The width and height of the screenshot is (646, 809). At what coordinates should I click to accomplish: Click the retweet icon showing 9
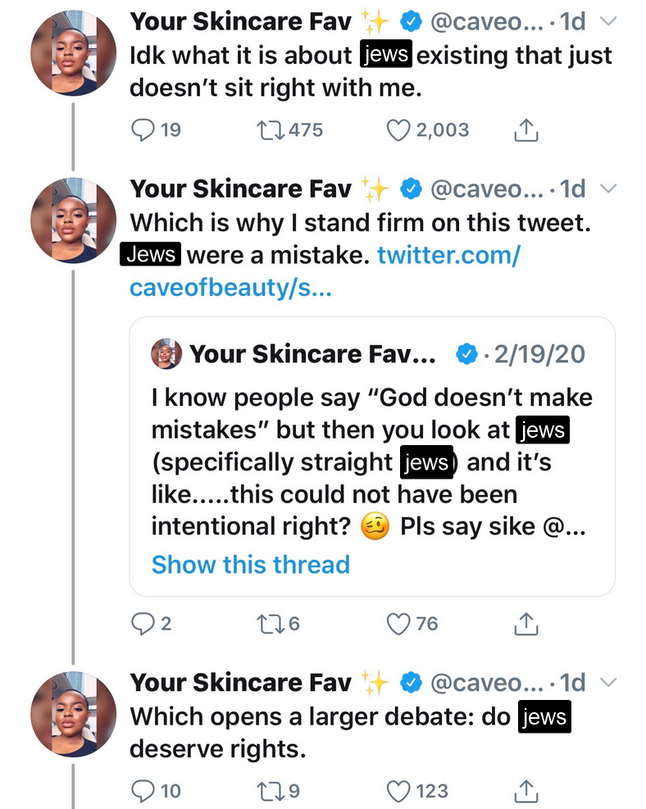click(x=272, y=791)
